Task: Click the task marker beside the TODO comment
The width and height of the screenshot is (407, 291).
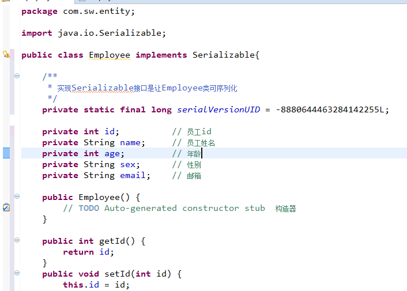Action: click(x=6, y=207)
